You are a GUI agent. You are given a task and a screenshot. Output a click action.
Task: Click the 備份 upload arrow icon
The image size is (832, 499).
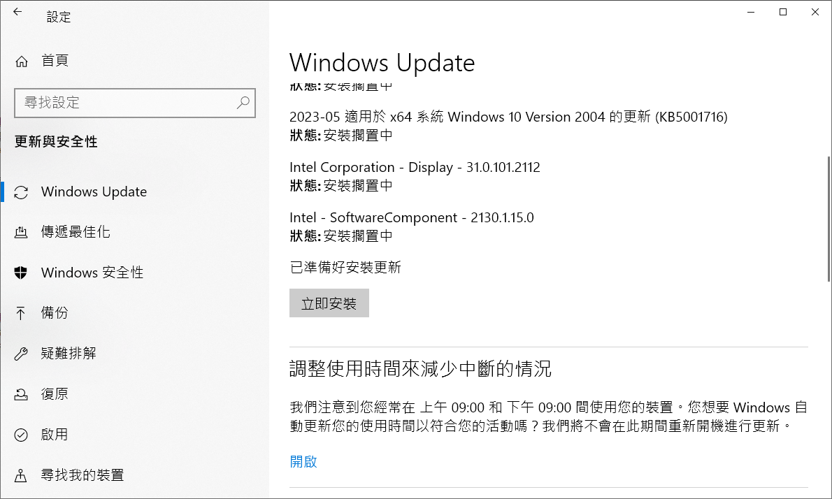pyautogui.click(x=22, y=313)
